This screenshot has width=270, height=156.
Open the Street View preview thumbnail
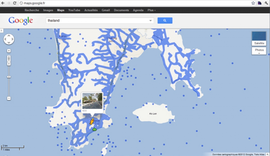(x=92, y=101)
